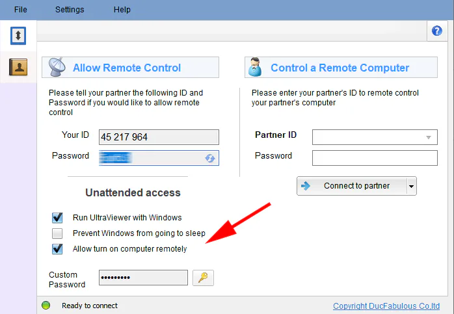Open the Connect to partner dropdown arrow
The height and width of the screenshot is (314, 454).
click(x=410, y=186)
